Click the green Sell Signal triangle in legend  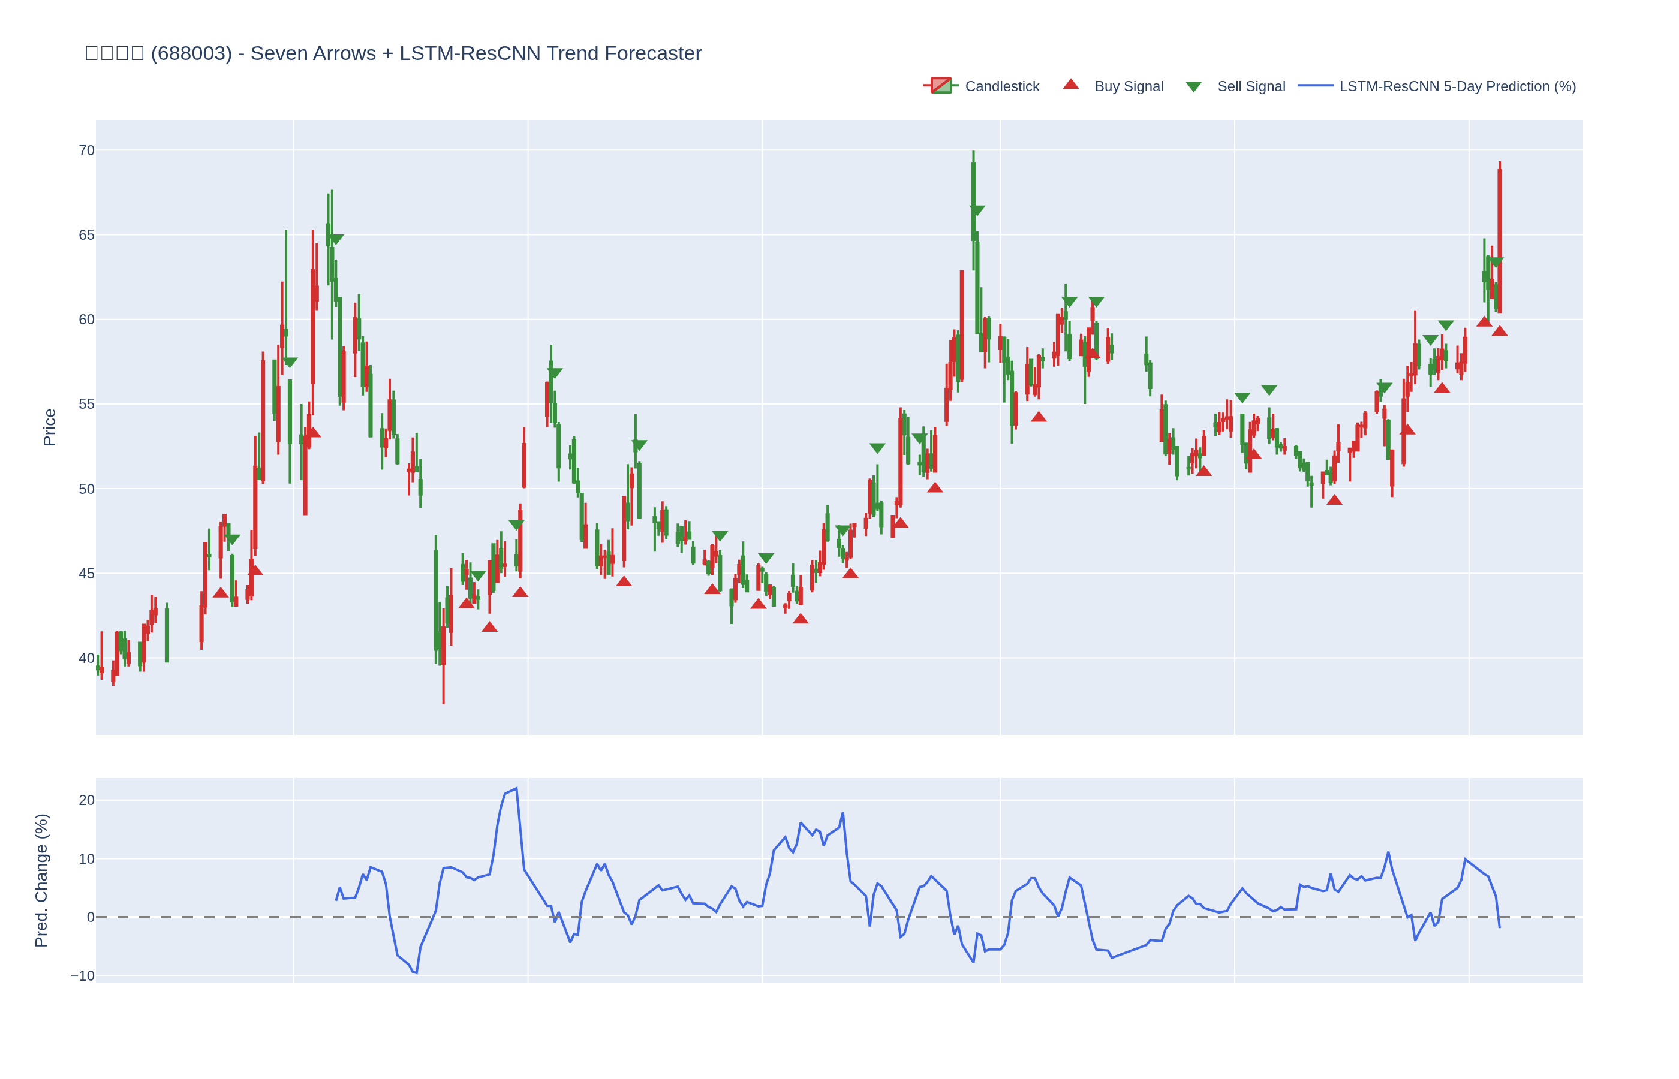[1193, 86]
